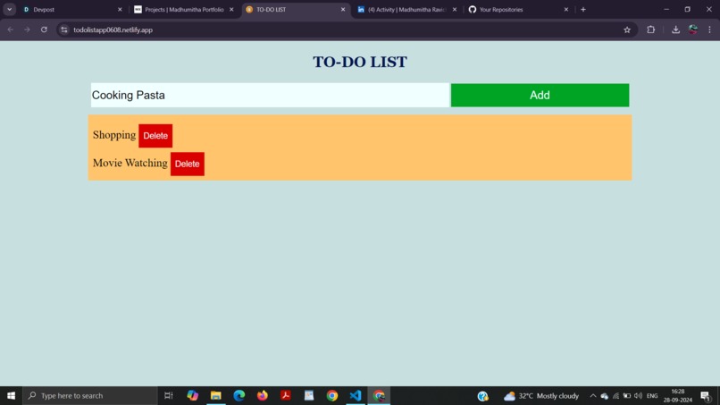Show hidden system tray icons
The width and height of the screenshot is (720, 405).
click(593, 396)
